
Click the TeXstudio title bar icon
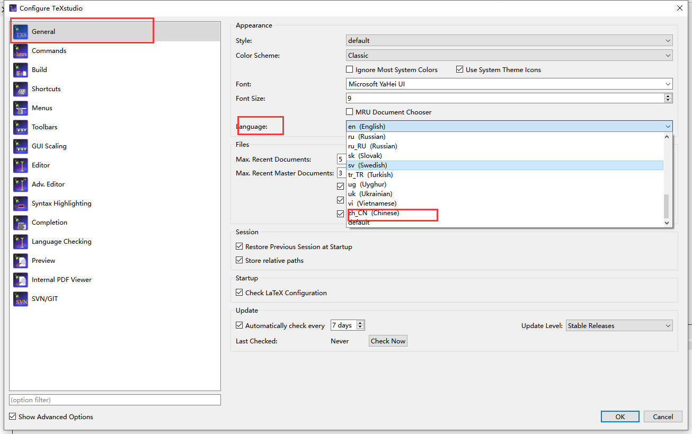pyautogui.click(x=13, y=8)
